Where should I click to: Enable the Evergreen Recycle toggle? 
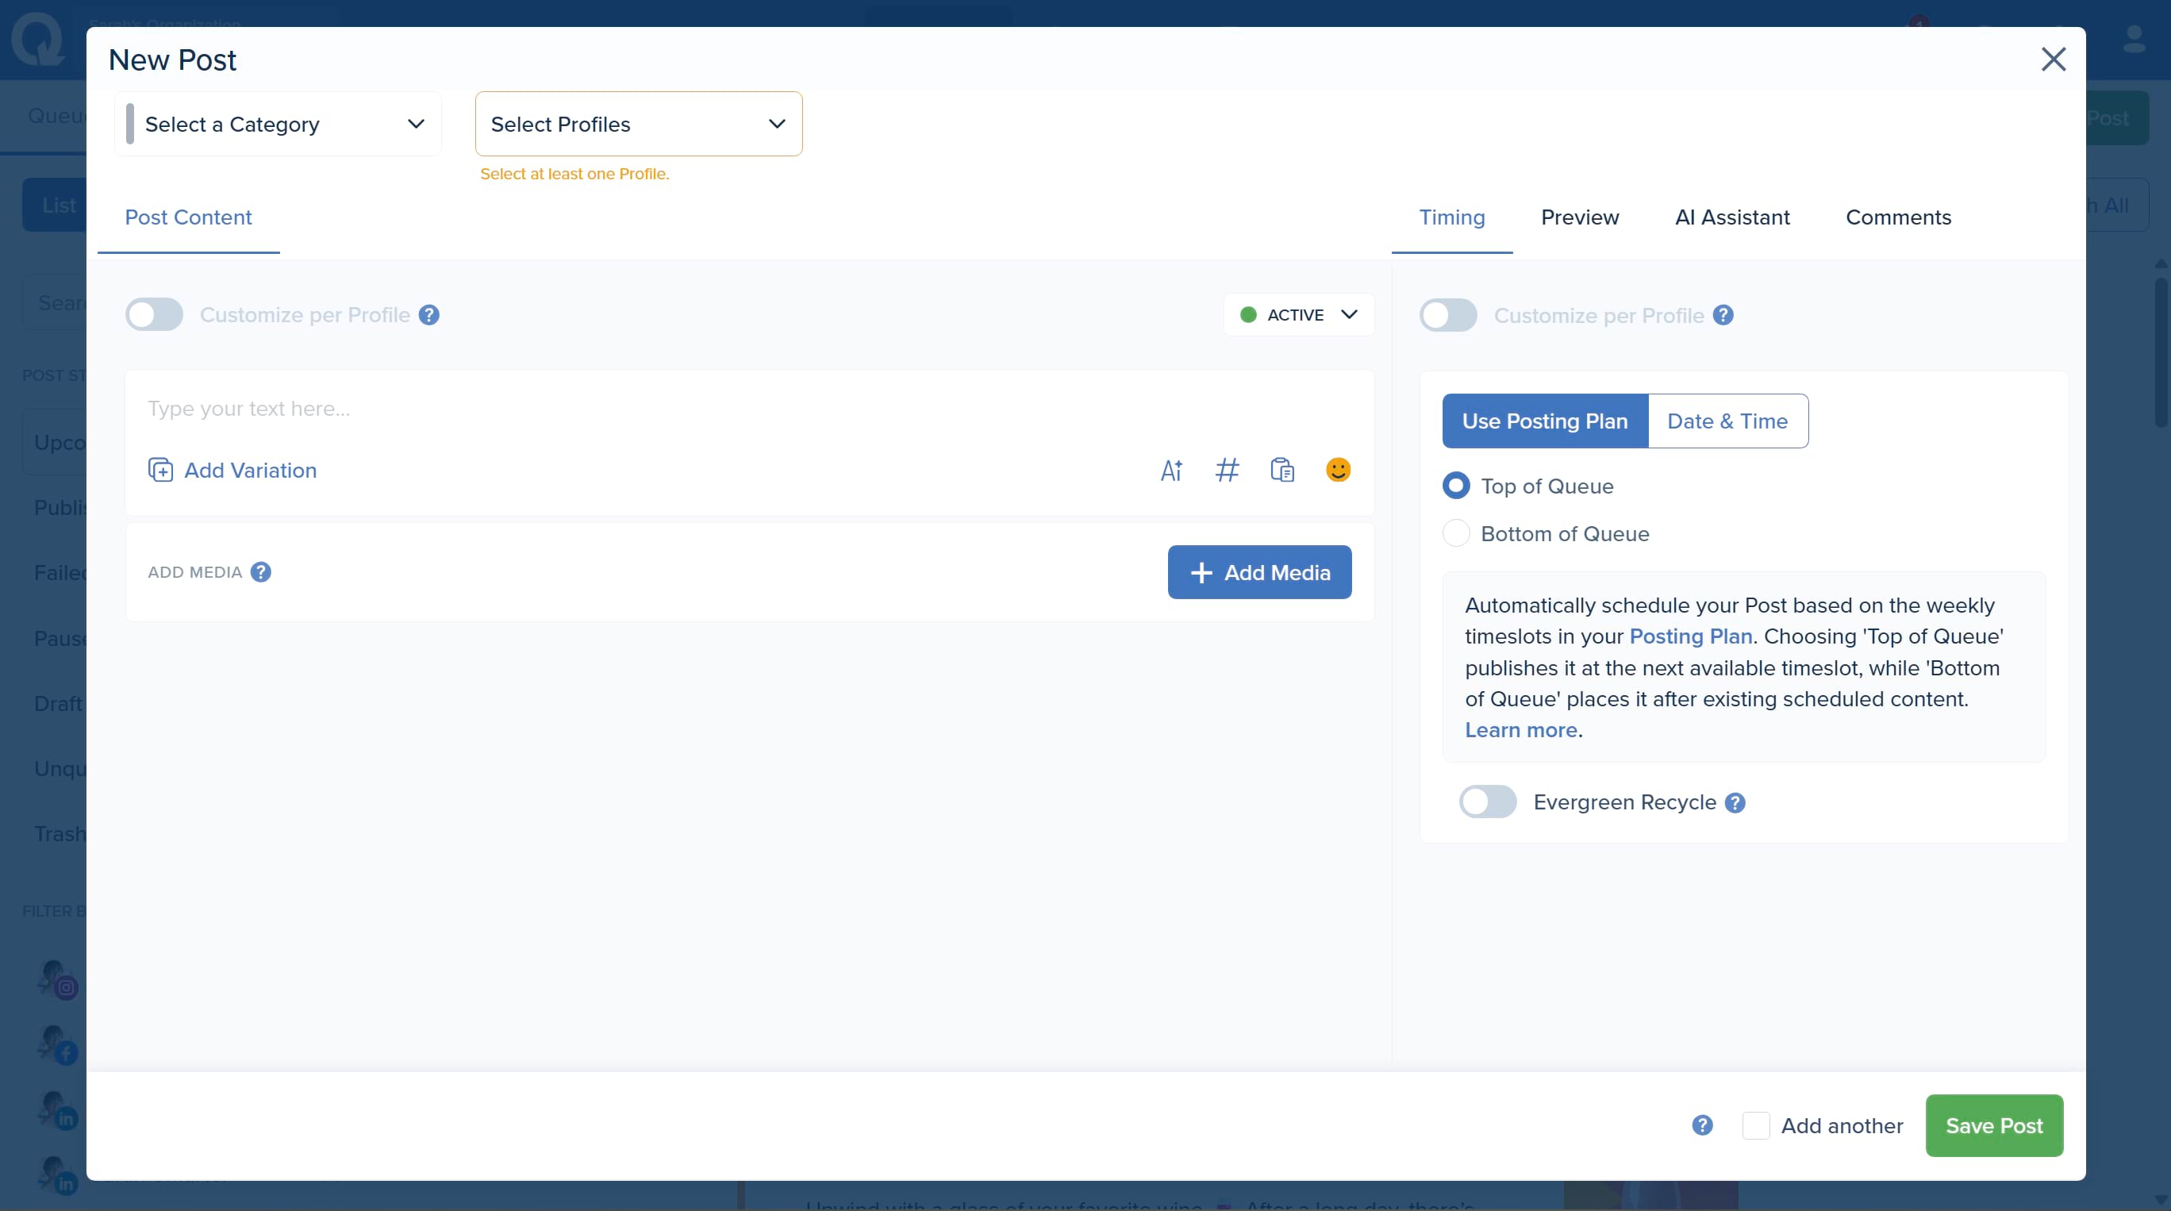point(1488,802)
